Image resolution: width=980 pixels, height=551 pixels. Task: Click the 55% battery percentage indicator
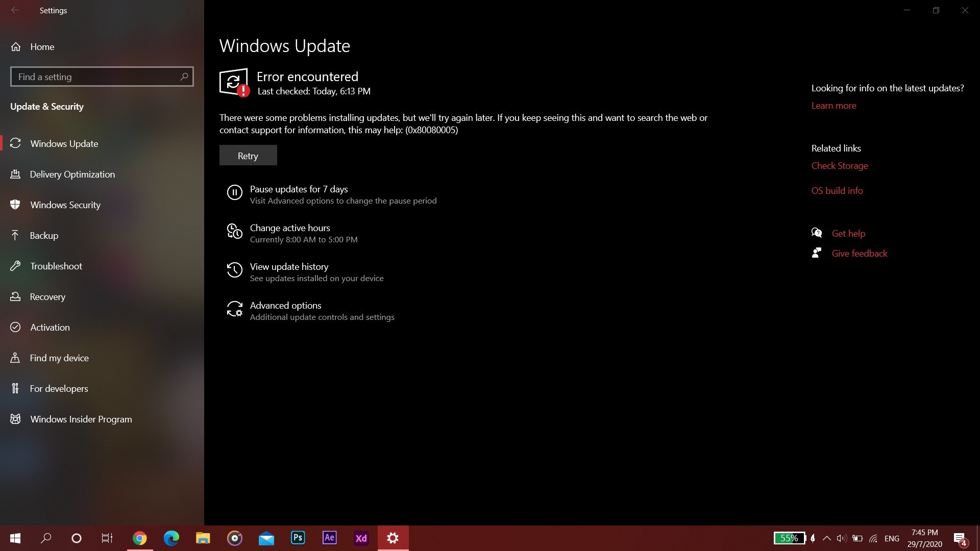(x=789, y=538)
